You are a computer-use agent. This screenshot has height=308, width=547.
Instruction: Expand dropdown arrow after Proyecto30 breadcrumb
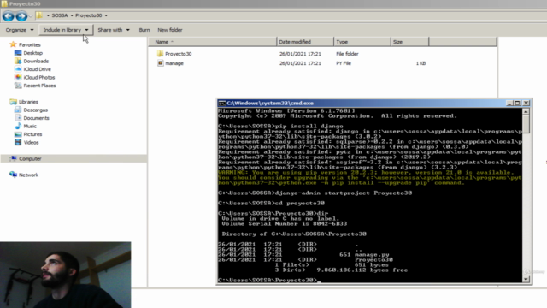click(106, 15)
